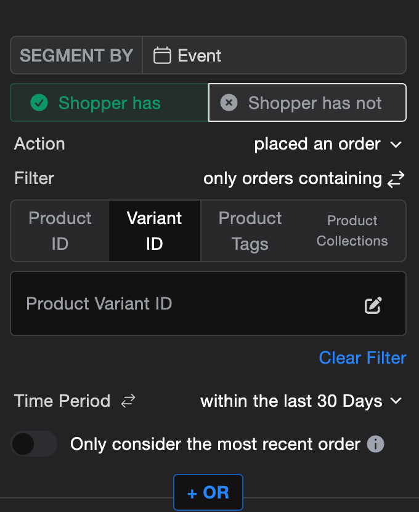Viewport: 419px width, 512px height.
Task: Click the Product Variant ID input field
Action: (185, 304)
